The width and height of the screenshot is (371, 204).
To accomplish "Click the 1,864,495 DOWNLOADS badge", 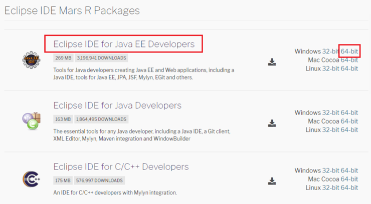I will tap(101, 119).
